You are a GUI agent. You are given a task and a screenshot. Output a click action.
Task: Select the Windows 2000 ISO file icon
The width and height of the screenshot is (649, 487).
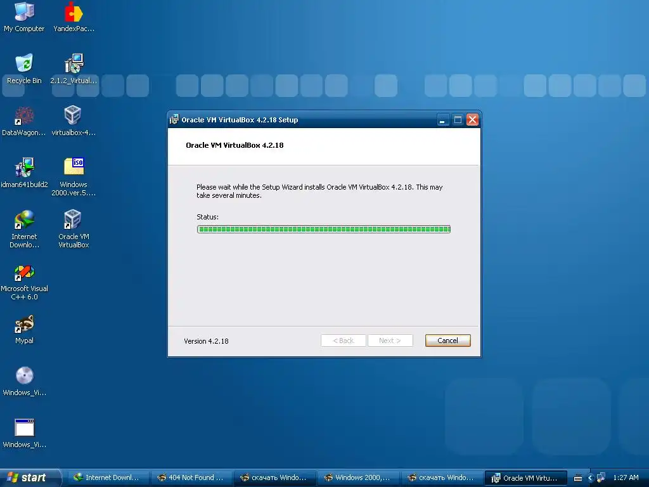coord(74,177)
